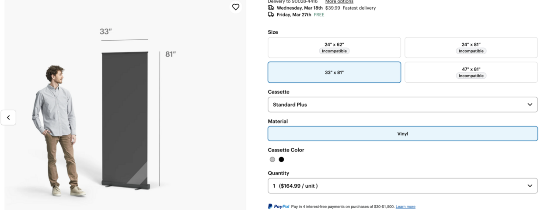Select the highlighted 33" x 81" size
Screen dimensions: 548x210
click(334, 72)
